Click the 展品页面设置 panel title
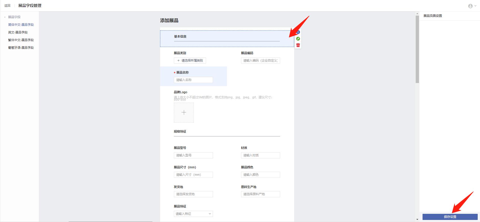The image size is (480, 222). [x=433, y=16]
